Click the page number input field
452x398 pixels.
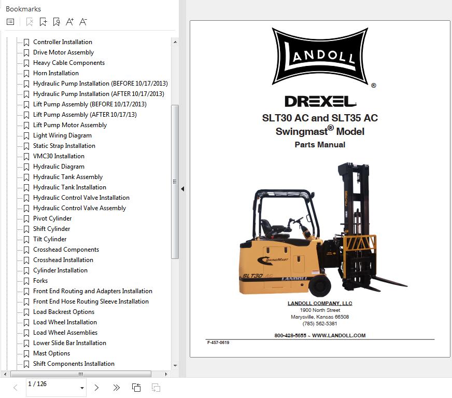click(51, 385)
